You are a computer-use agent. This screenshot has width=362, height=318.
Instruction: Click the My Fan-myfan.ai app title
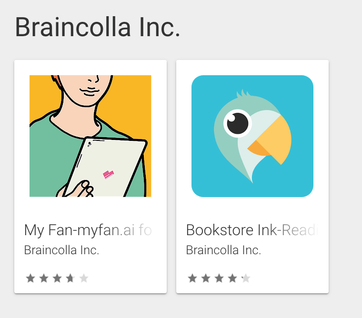click(x=88, y=230)
